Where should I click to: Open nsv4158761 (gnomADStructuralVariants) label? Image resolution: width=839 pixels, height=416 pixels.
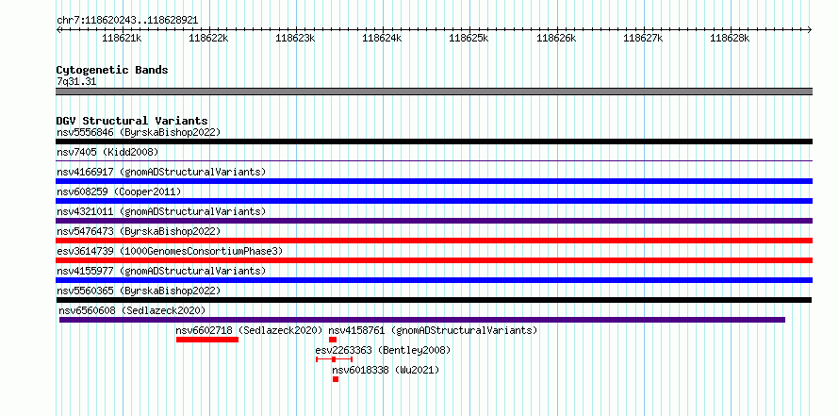coord(433,330)
